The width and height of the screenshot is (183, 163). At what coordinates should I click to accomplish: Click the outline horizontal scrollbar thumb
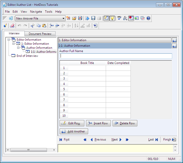coord(29,150)
